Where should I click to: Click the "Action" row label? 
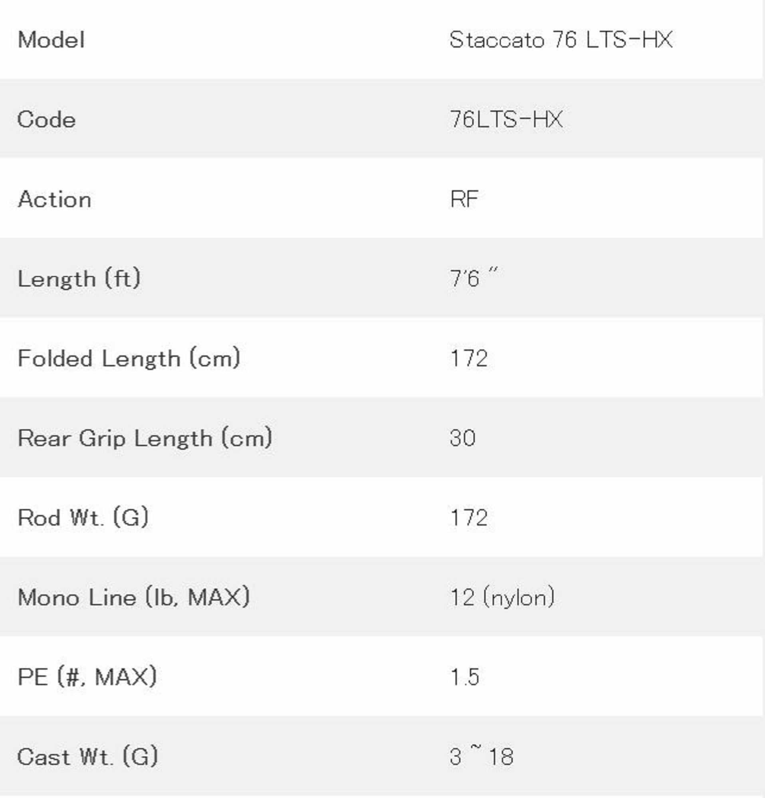55,199
